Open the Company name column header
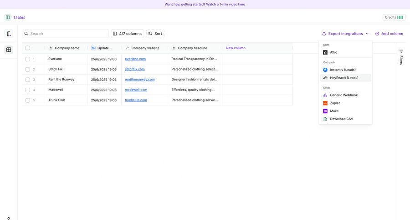410x220 pixels. (x=66, y=48)
